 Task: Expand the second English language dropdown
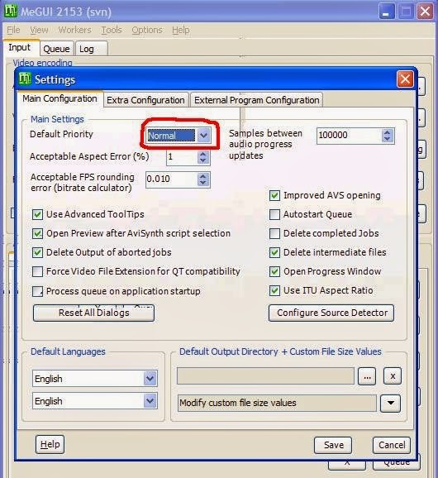point(150,401)
